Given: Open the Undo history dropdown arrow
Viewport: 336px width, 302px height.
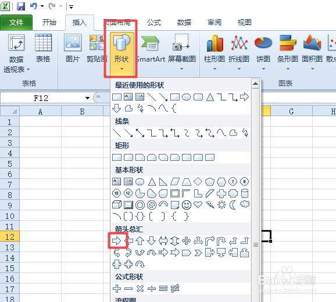Looking at the screenshot, I should click(42, 6).
